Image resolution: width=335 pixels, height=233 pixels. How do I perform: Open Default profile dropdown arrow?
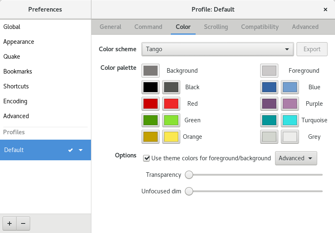click(x=81, y=150)
